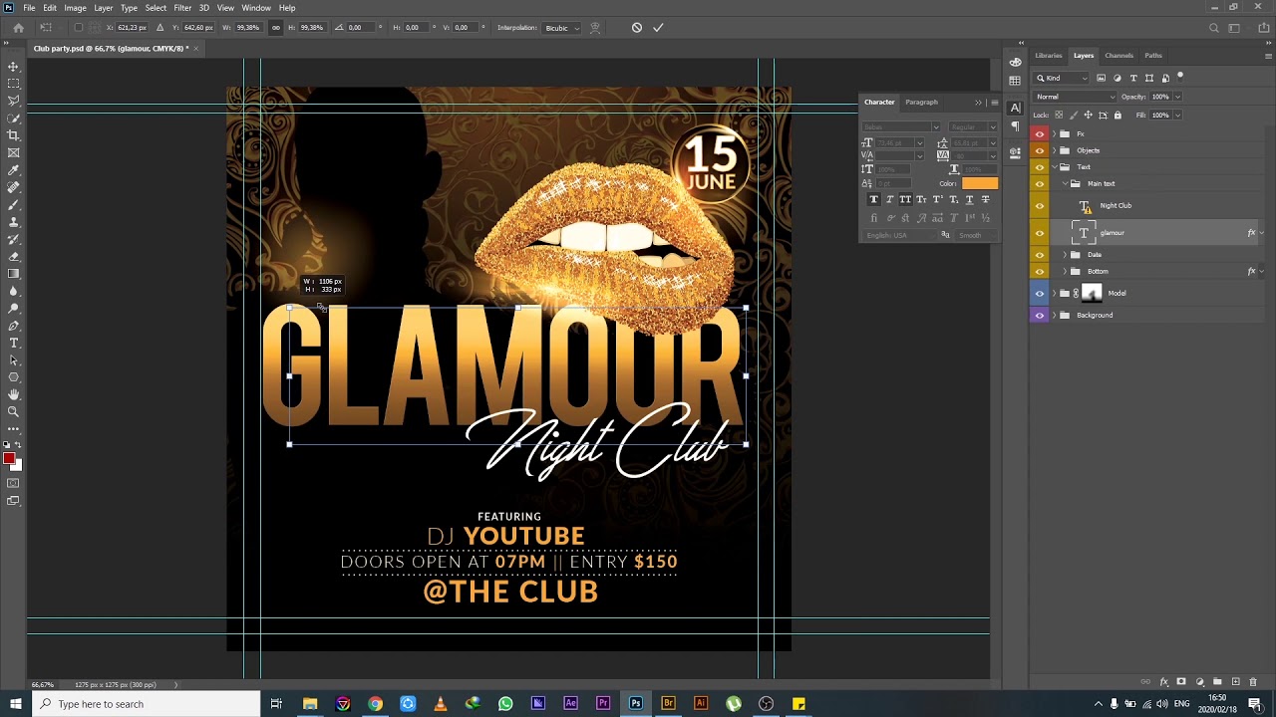The image size is (1276, 717).
Task: Expand the Bottom layer group
Action: [1065, 271]
